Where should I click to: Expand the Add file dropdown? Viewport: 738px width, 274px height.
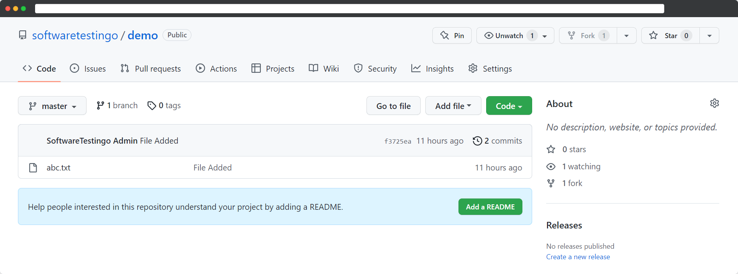453,106
